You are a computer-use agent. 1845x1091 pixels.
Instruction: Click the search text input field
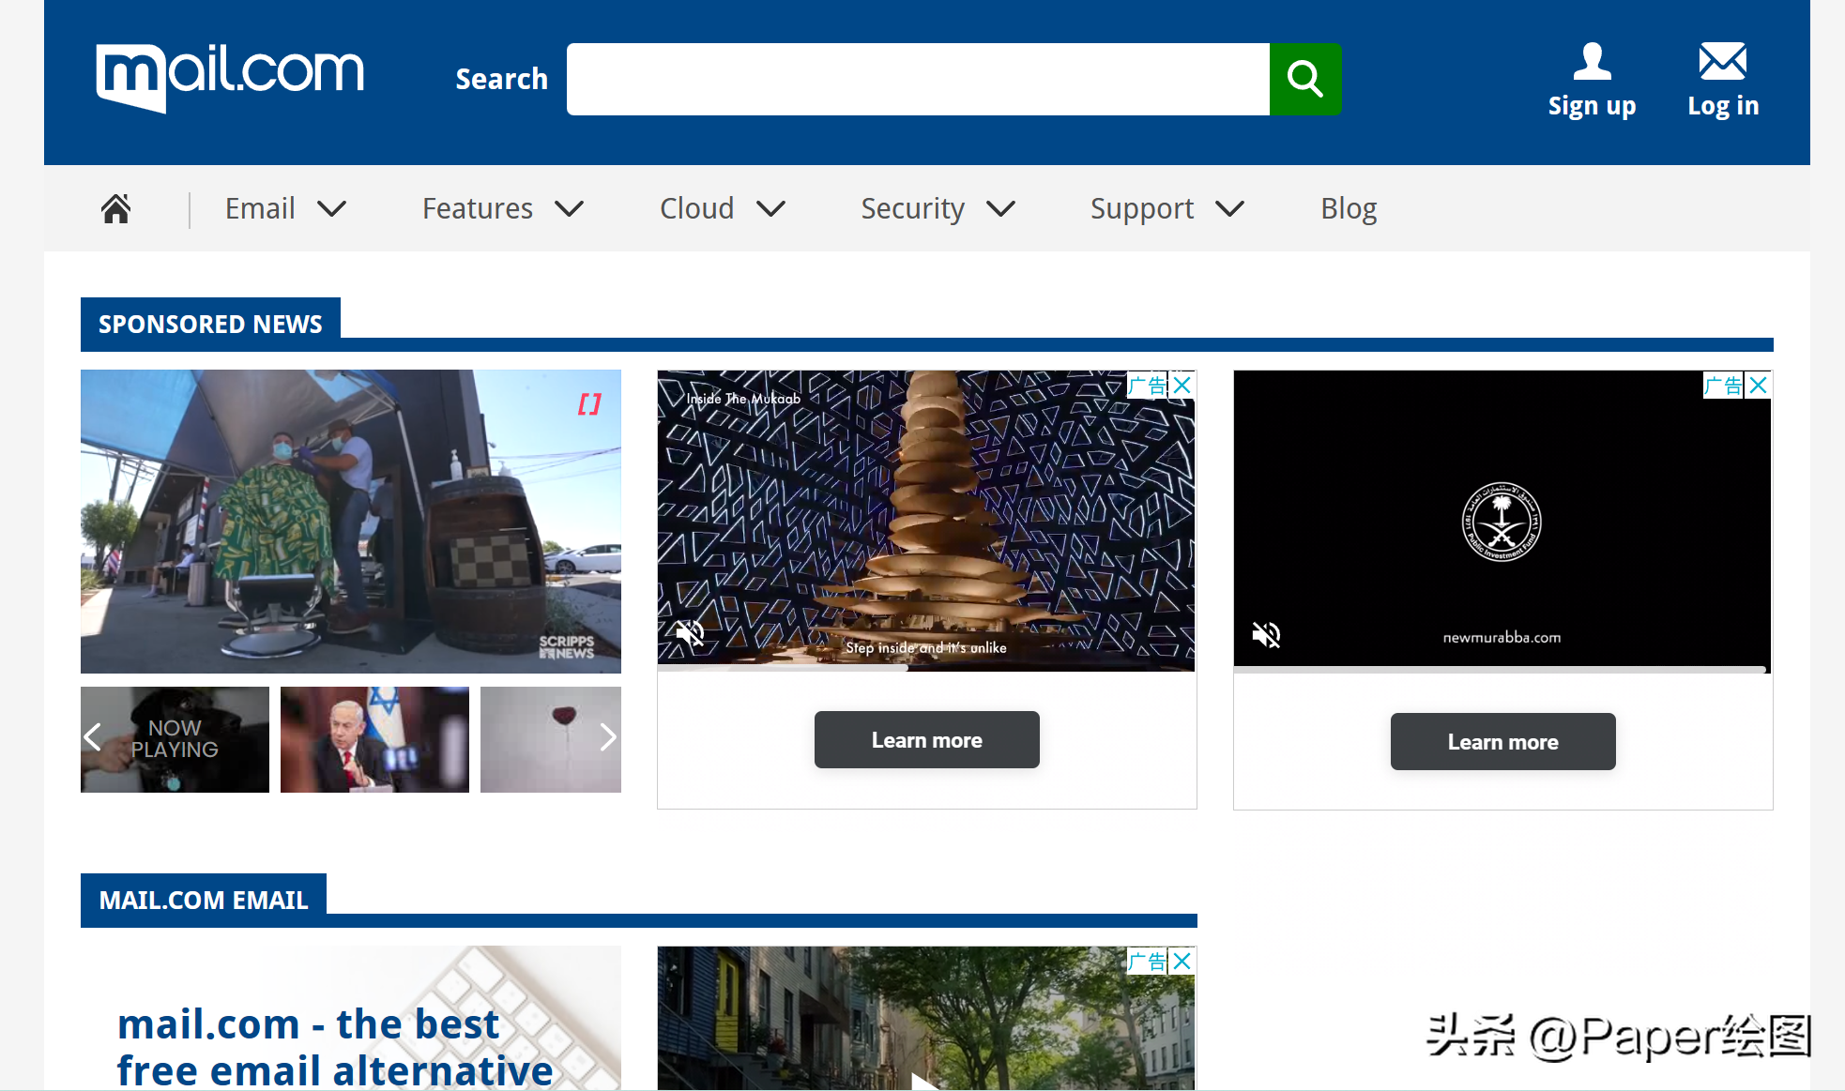[917, 79]
